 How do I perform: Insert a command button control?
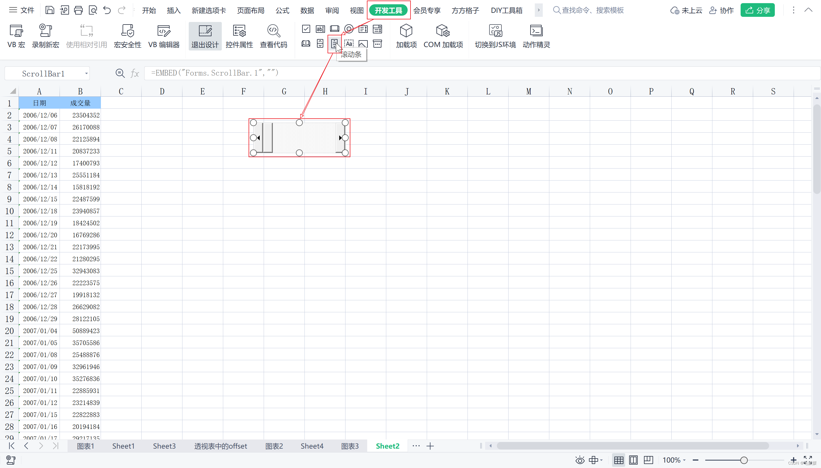(334, 29)
